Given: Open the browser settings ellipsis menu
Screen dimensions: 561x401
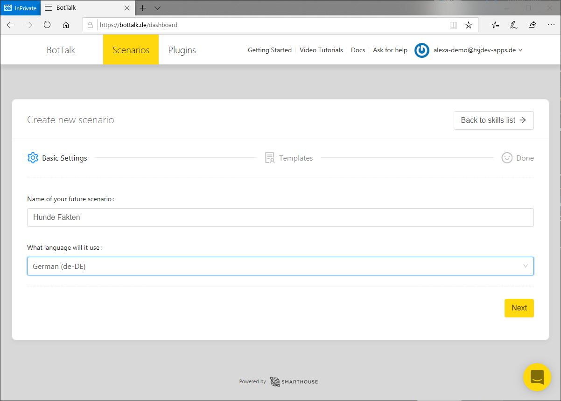Looking at the screenshot, I should (551, 25).
